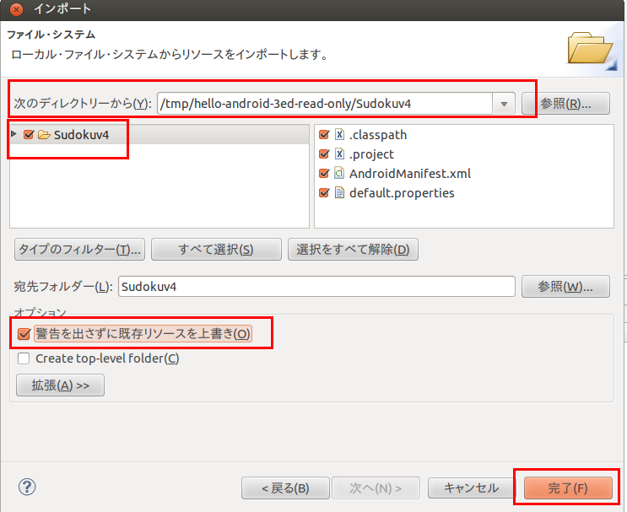The width and height of the screenshot is (627, 512).
Task: Click 参照(W)... to browse destination folder
Action: click(566, 287)
